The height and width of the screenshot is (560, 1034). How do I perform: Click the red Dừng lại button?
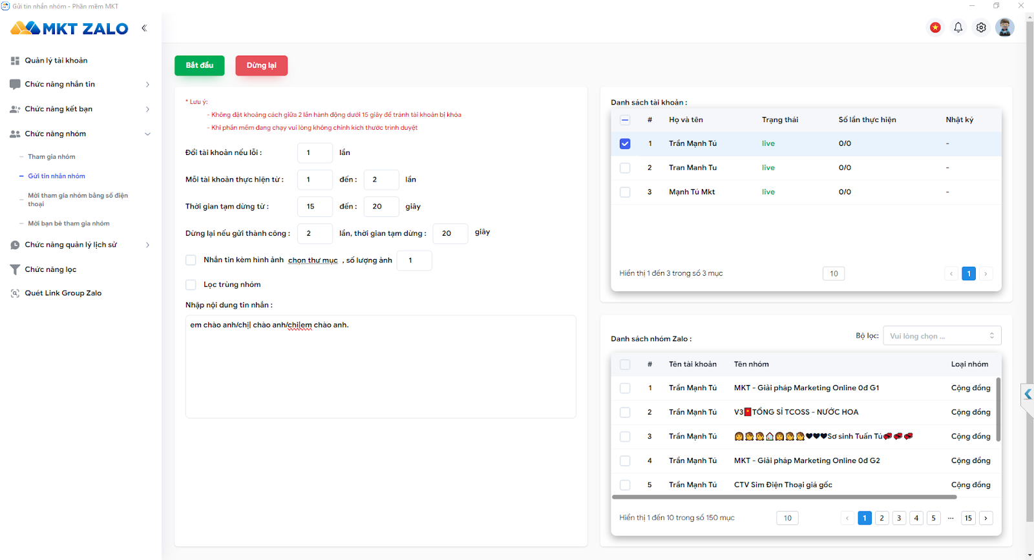tap(261, 65)
